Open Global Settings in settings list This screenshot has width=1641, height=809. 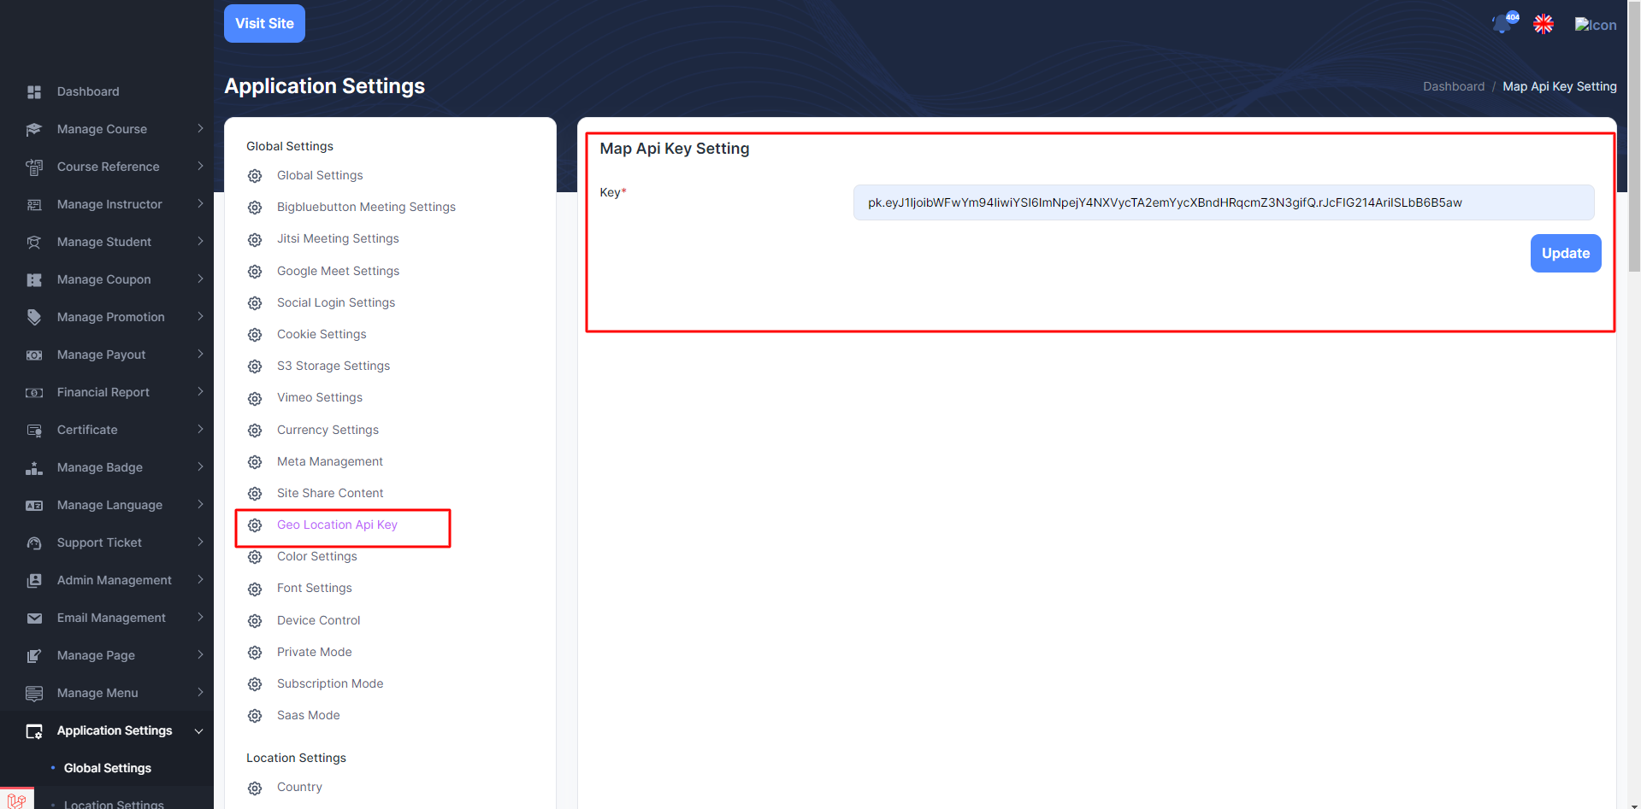coord(320,175)
